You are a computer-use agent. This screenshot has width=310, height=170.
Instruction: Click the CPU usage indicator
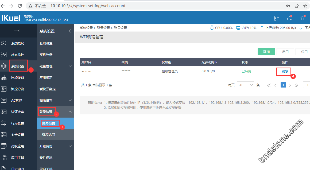click(221, 28)
